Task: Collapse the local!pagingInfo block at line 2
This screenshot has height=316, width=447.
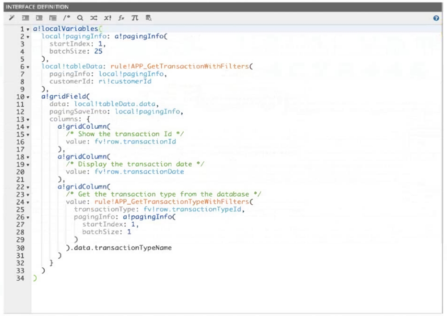Action: [x=28, y=37]
